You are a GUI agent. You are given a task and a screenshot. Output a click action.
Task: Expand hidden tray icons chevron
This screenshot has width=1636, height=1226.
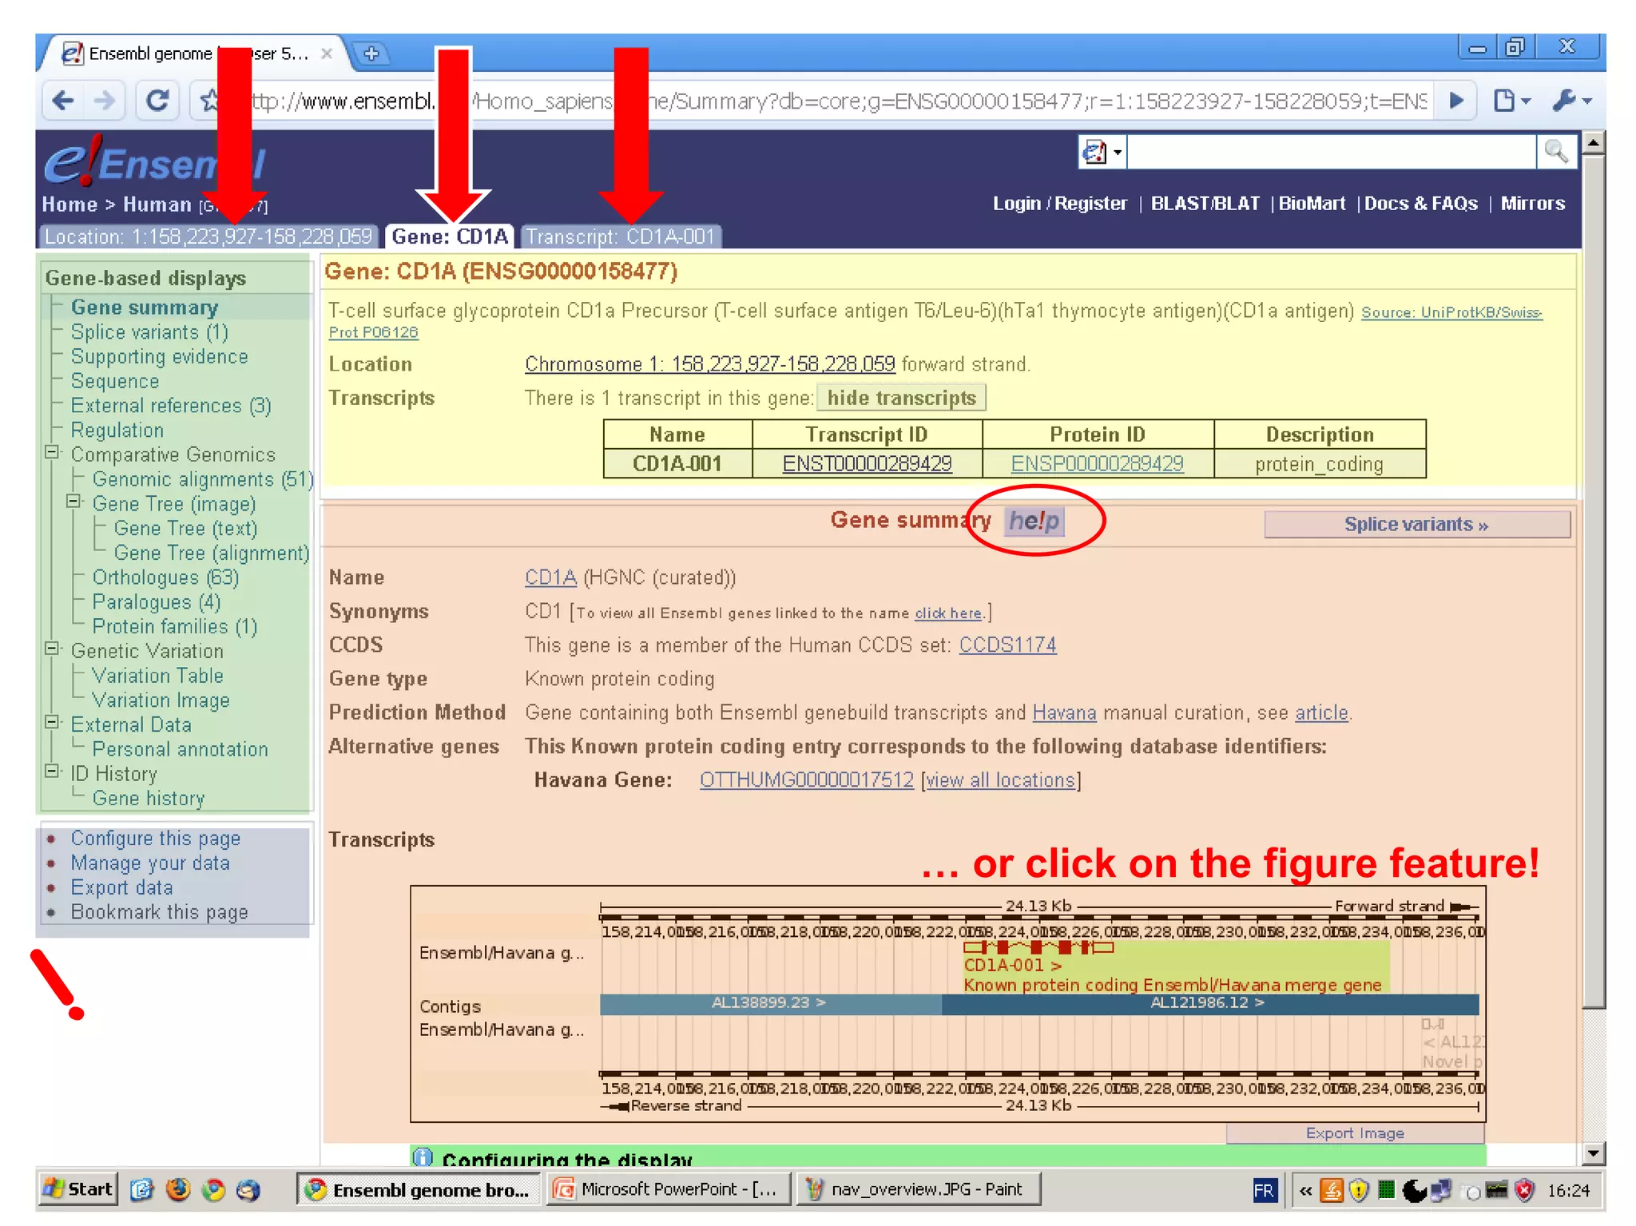pos(1305,1191)
